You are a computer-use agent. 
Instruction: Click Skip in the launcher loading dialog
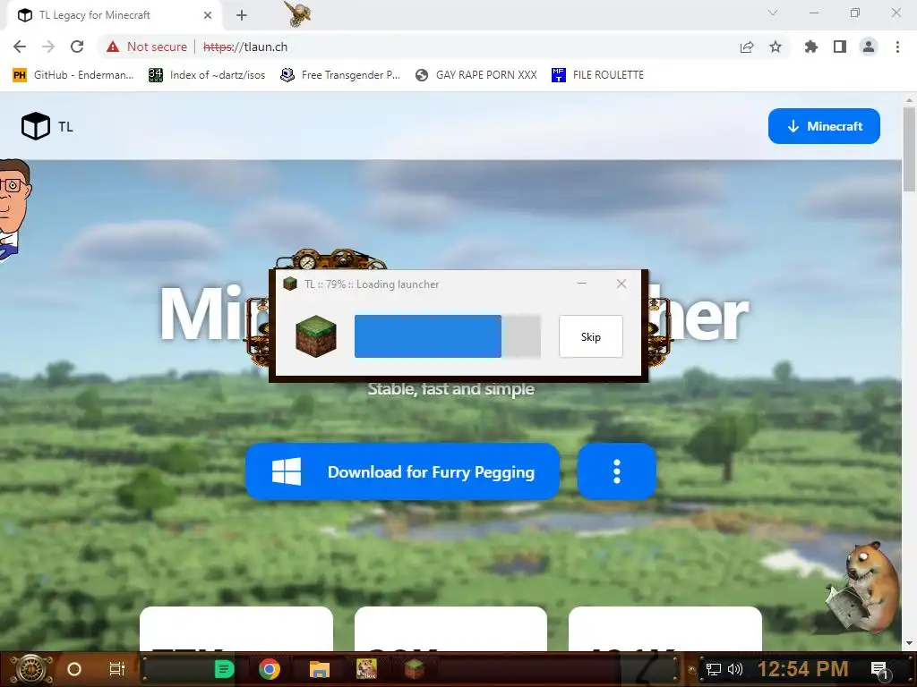(591, 336)
